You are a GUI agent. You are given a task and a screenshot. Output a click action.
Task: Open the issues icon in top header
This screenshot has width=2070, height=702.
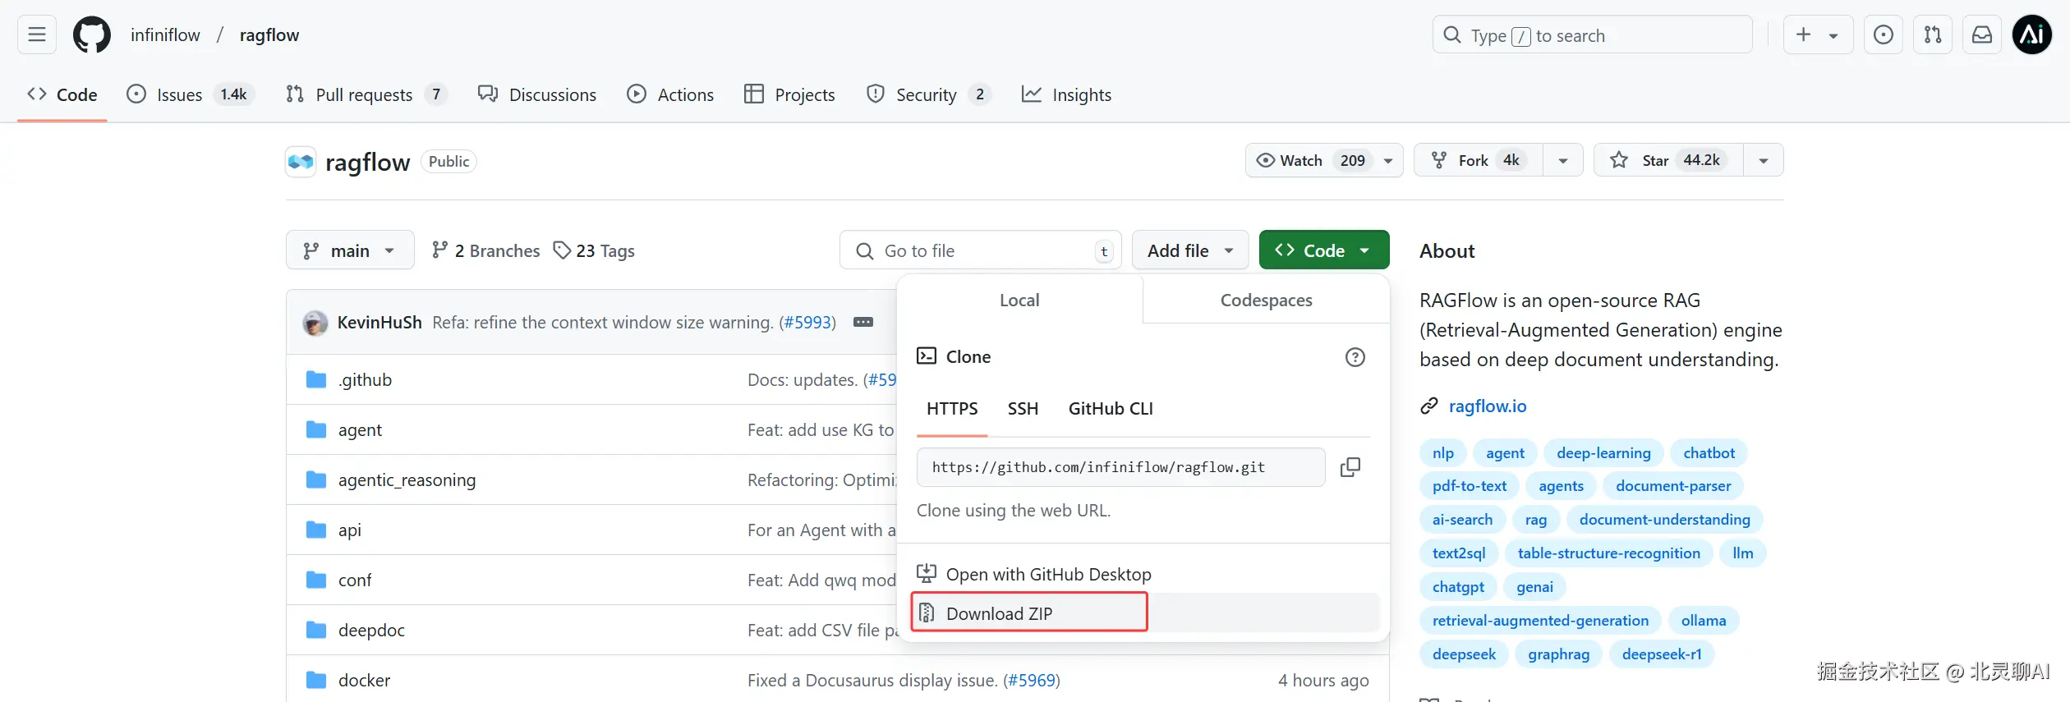pos(1884,35)
